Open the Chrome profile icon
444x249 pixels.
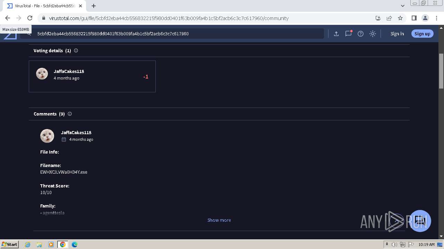tap(425, 18)
